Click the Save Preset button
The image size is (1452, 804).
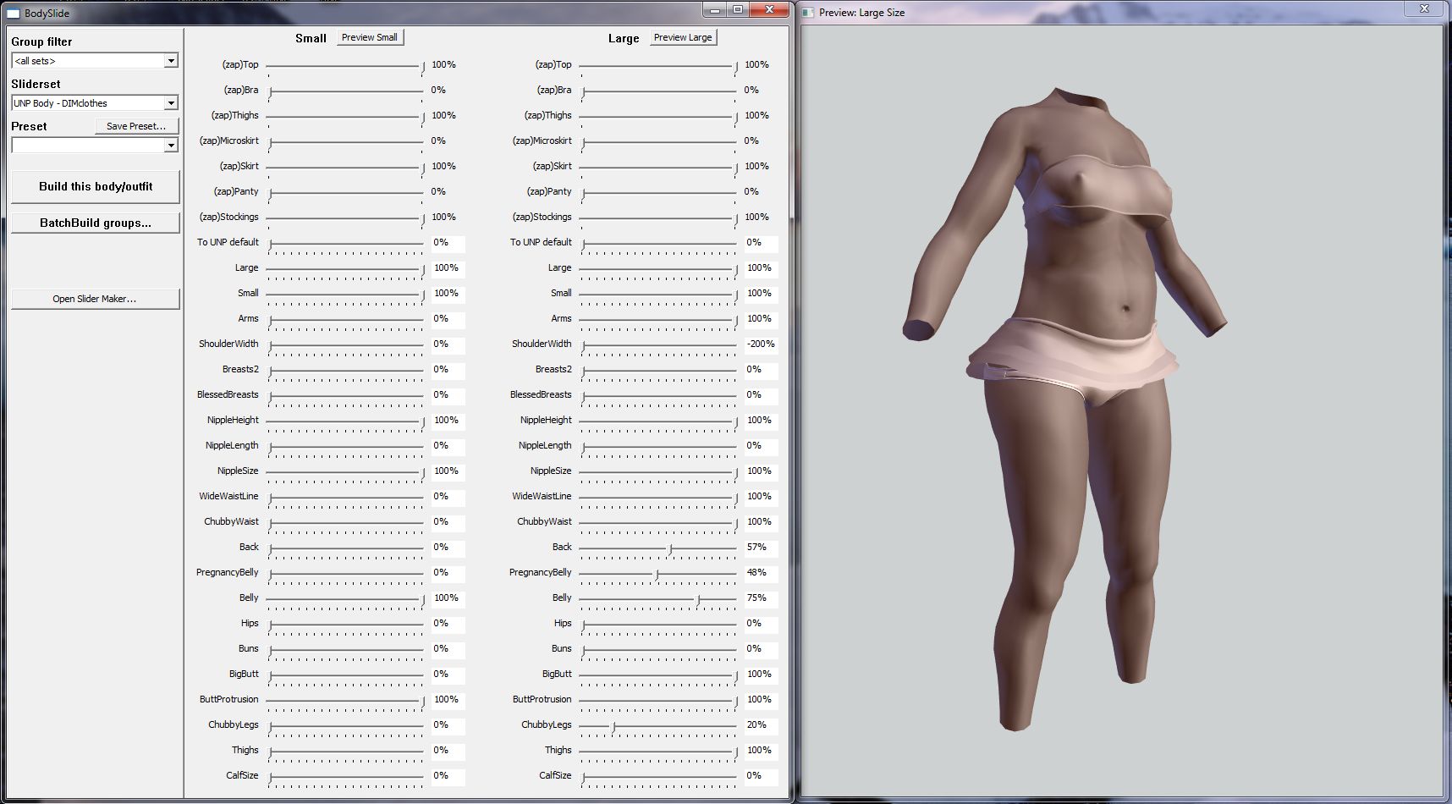[x=136, y=126]
